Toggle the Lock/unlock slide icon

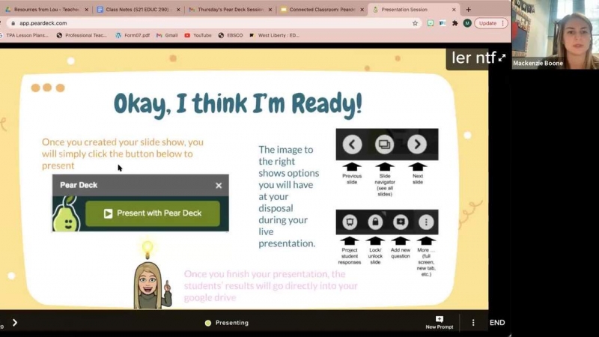tap(375, 222)
